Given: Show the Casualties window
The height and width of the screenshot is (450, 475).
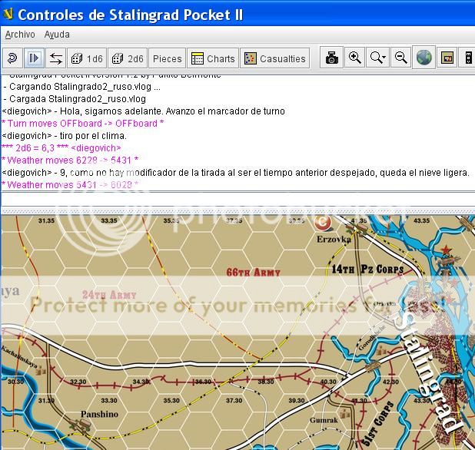Looking at the screenshot, I should (275, 58).
